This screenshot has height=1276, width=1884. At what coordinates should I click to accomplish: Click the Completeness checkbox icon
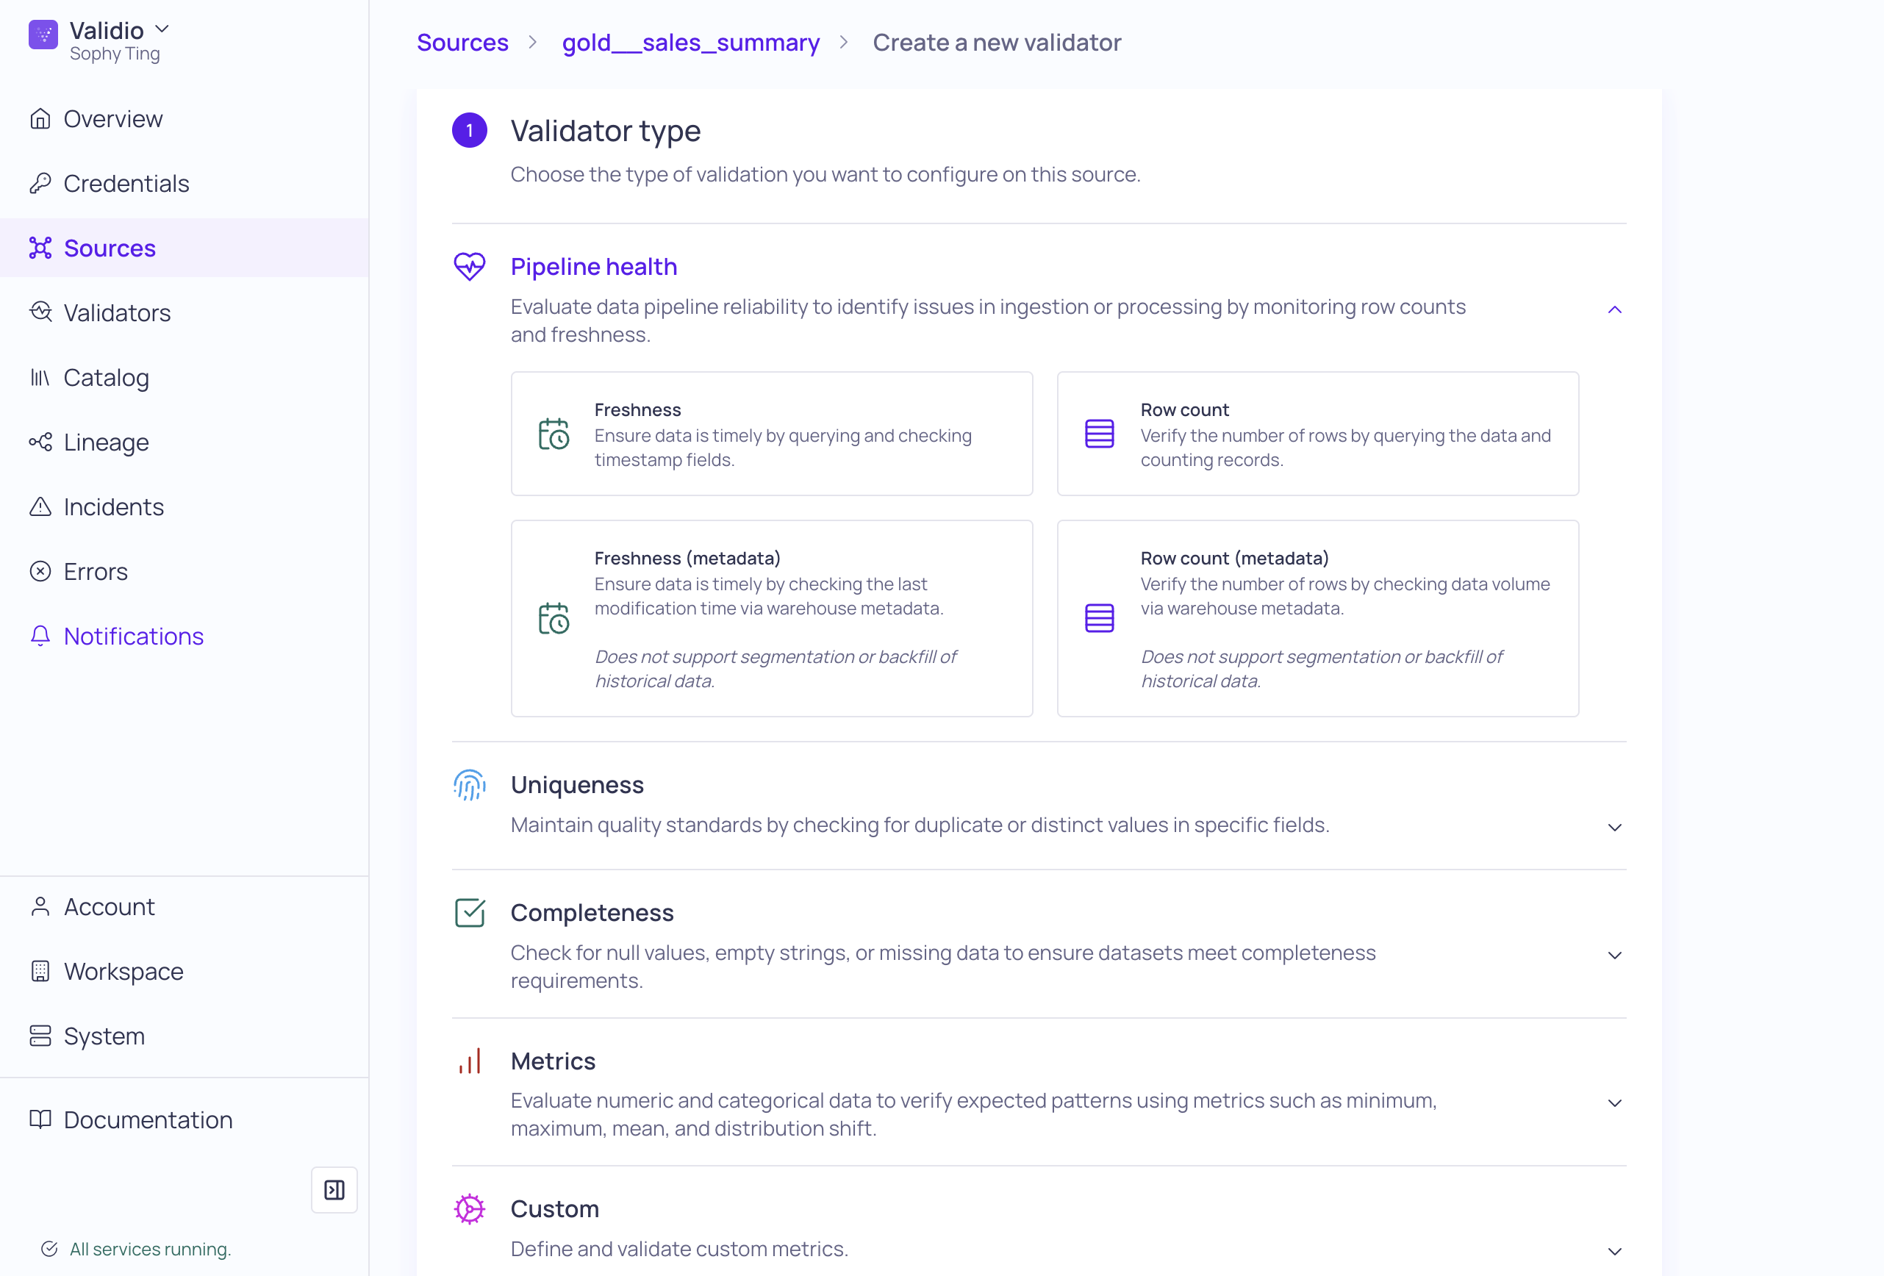point(470,913)
